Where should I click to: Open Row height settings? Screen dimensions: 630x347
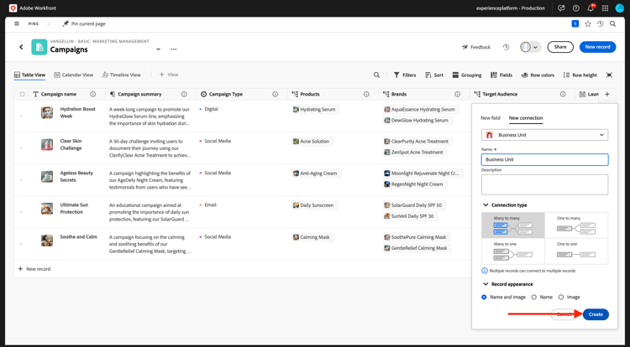580,75
